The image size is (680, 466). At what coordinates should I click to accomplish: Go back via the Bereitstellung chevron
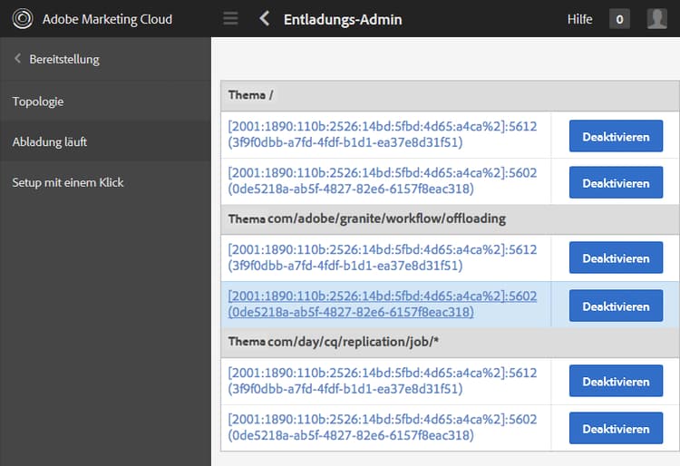coord(17,59)
